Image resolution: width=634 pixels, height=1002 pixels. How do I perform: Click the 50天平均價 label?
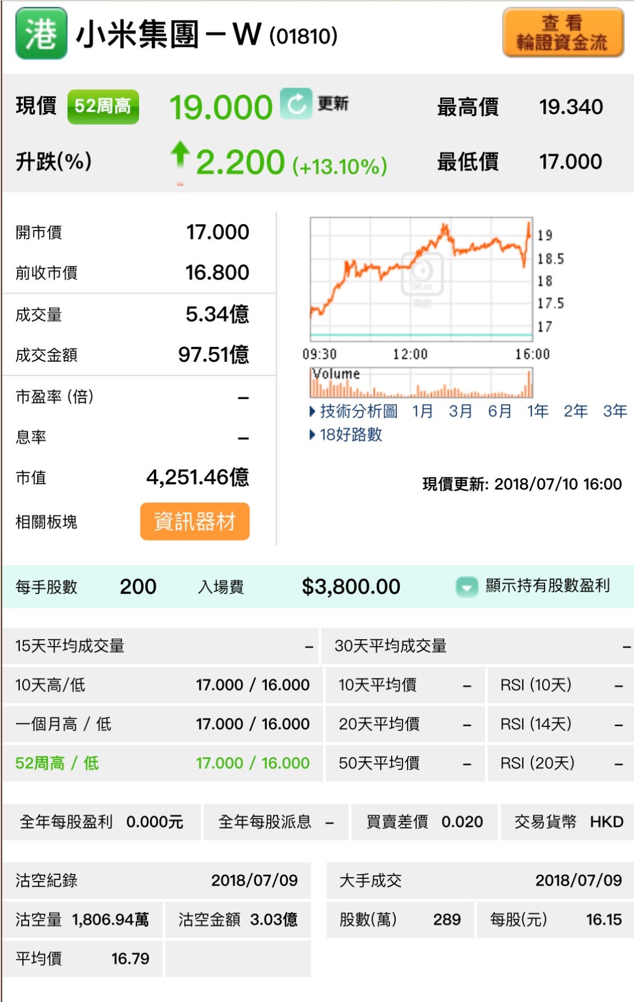pyautogui.click(x=379, y=763)
